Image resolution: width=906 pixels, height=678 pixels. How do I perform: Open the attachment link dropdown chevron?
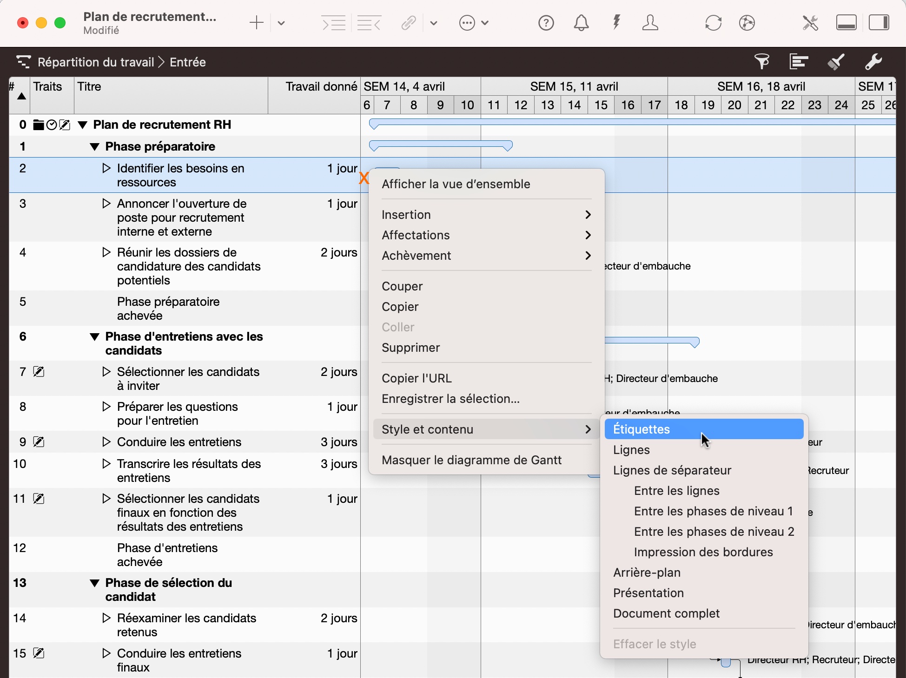[x=434, y=23]
